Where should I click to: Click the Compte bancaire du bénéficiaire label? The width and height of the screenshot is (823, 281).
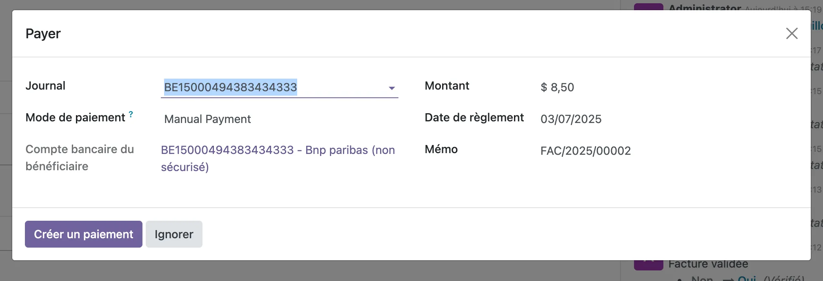click(x=80, y=158)
